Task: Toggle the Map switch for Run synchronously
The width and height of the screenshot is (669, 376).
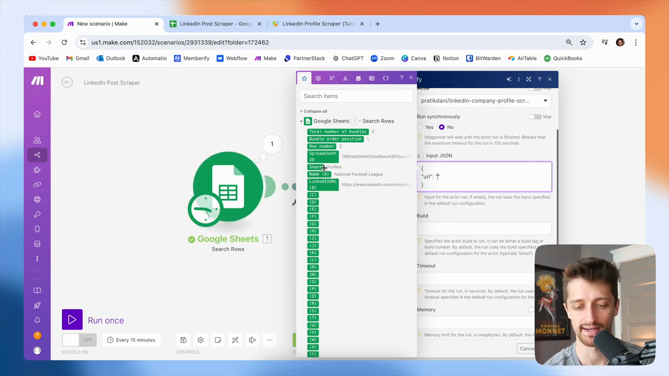Action: (534, 116)
